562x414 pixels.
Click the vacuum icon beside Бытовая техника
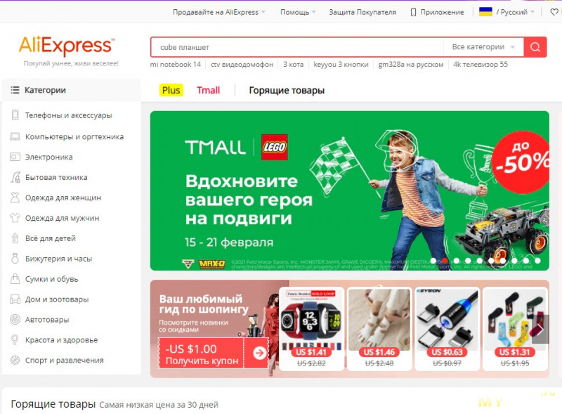[x=15, y=177]
